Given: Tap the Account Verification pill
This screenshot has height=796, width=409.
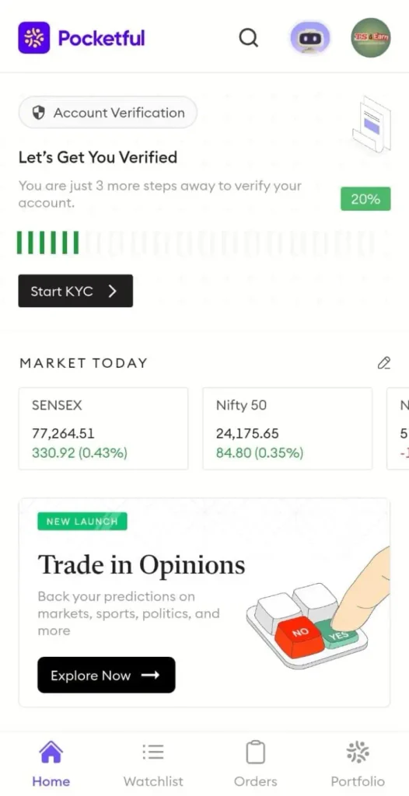Looking at the screenshot, I should pyautogui.click(x=108, y=113).
